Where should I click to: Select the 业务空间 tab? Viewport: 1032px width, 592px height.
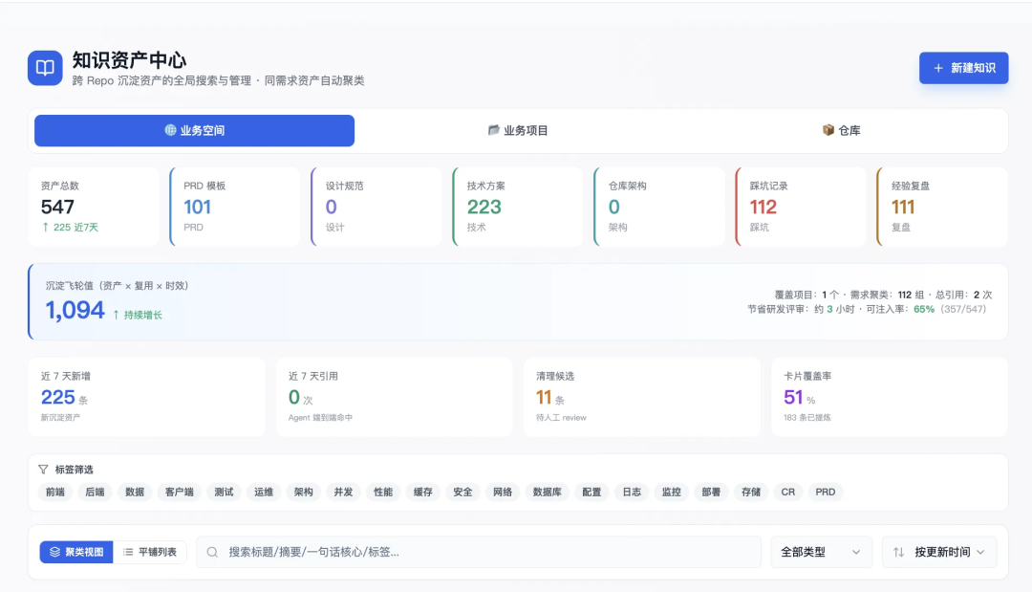(x=194, y=130)
